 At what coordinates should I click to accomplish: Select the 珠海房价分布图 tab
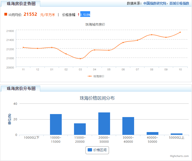[x=21, y=88]
